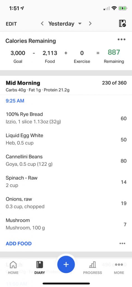
Task: Open the More tab
Action: click(x=119, y=268)
